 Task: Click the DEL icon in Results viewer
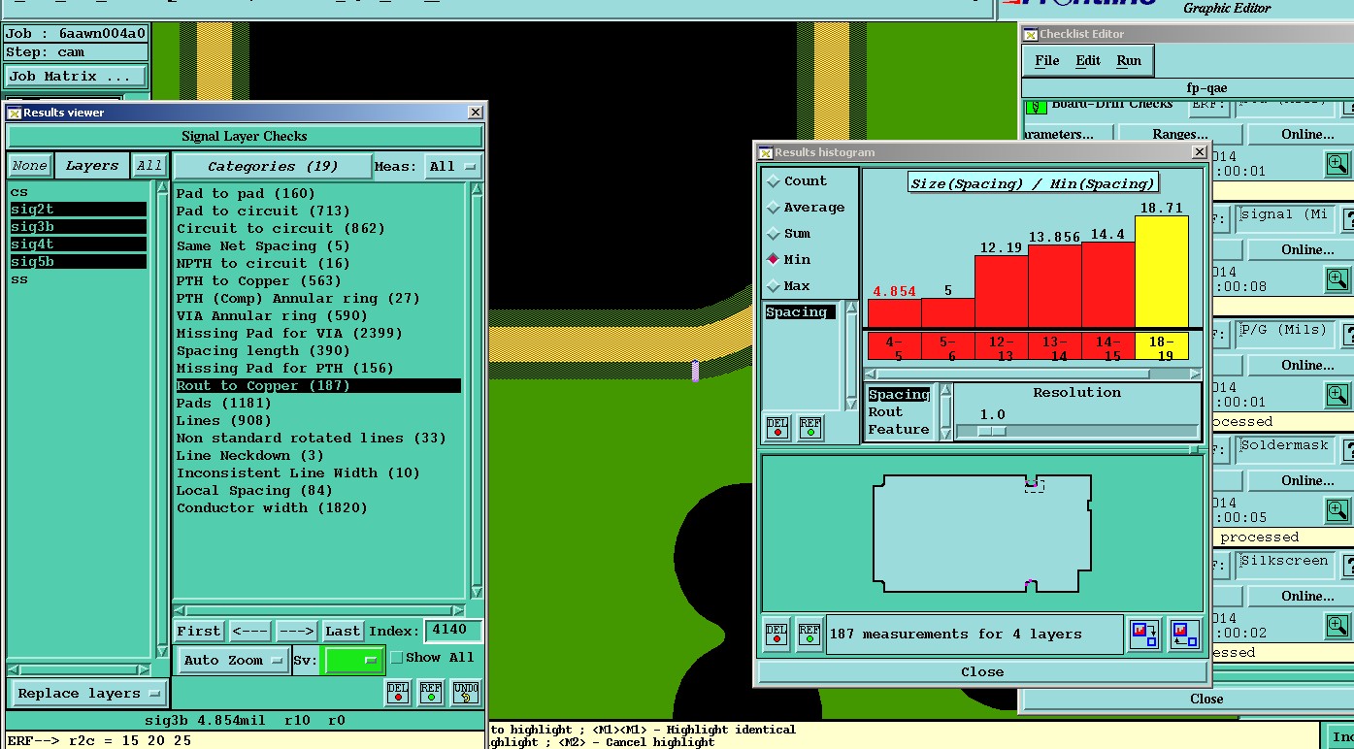click(x=398, y=693)
